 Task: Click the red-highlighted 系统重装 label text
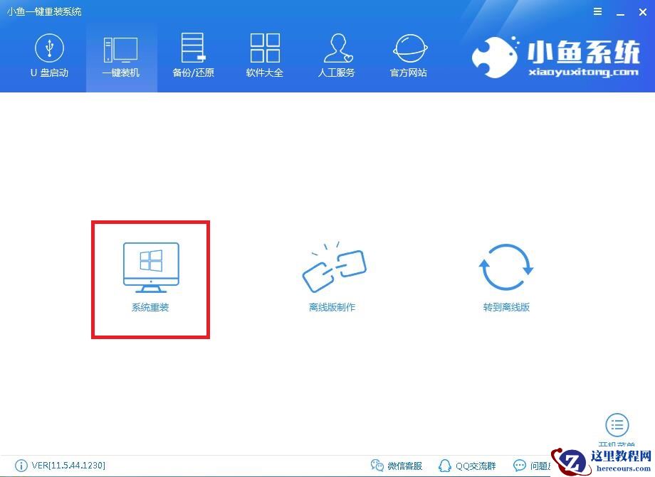click(150, 308)
